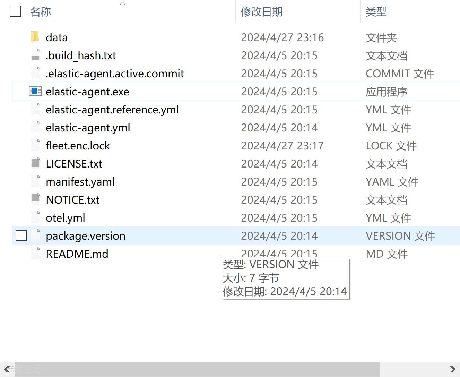Select the elastic-agent.yml file name
This screenshot has height=377, width=460.
[x=88, y=128]
